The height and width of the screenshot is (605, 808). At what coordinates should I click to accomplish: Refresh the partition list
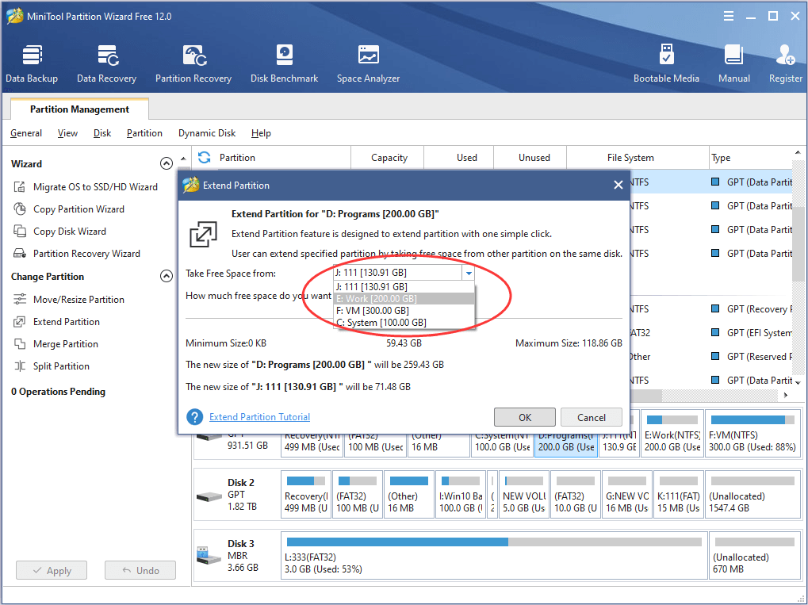coord(205,157)
